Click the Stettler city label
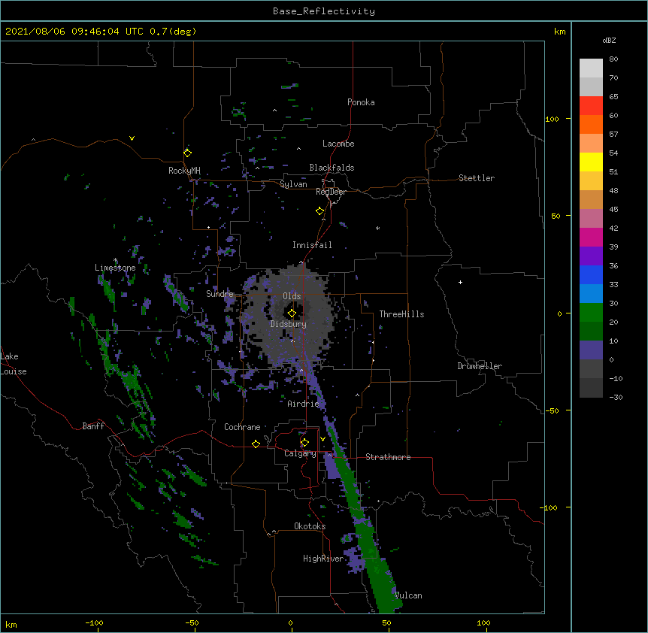Image resolution: width=648 pixels, height=633 pixels. (477, 178)
